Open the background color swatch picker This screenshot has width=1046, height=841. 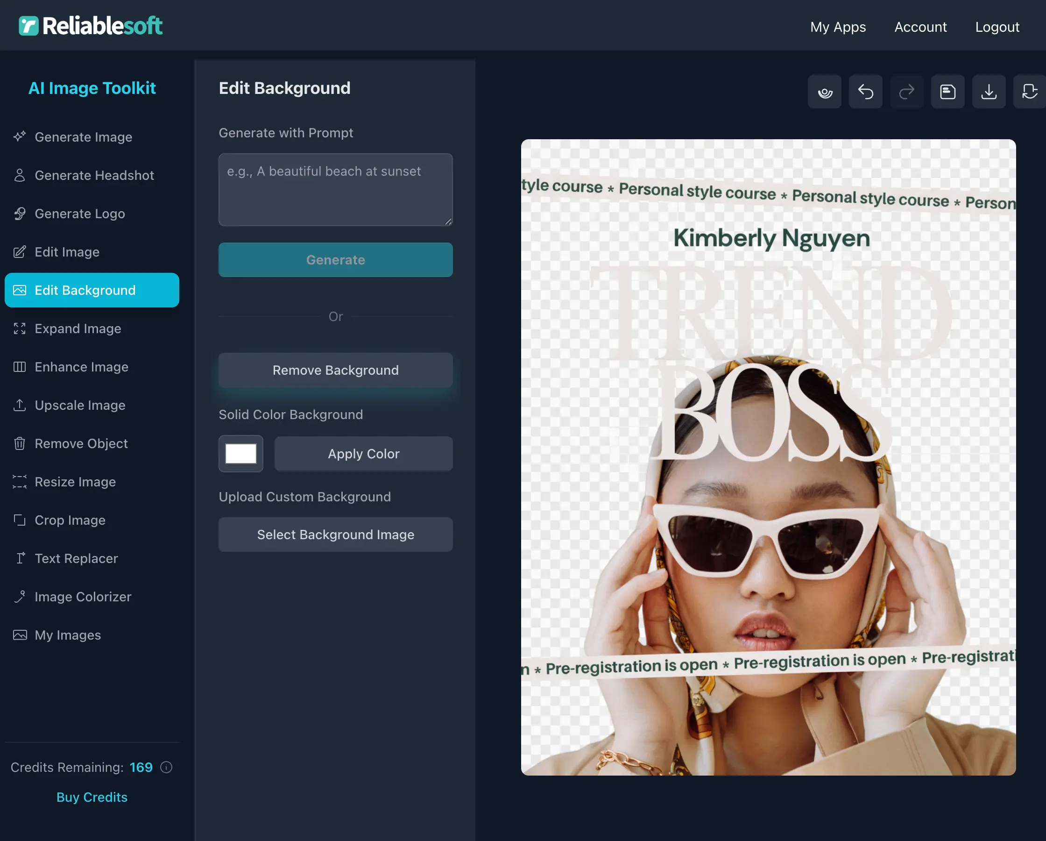coord(240,454)
